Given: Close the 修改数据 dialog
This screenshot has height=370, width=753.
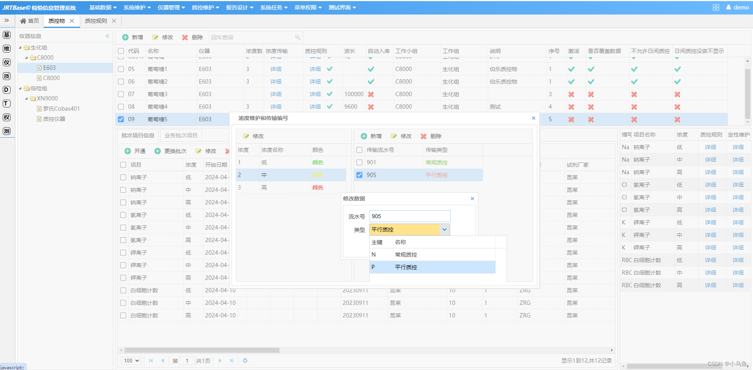Looking at the screenshot, I should [472, 199].
